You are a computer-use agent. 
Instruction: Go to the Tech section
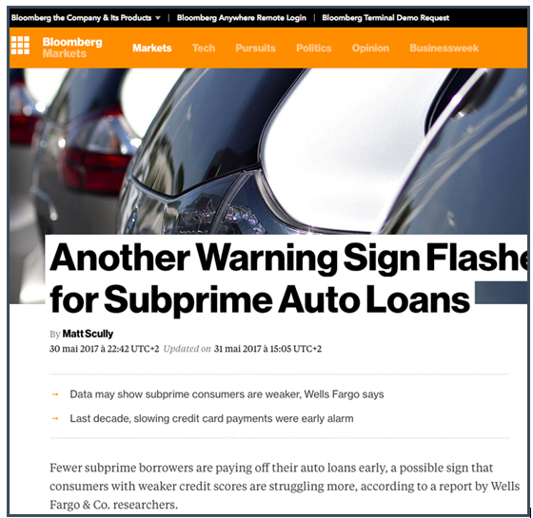tap(204, 48)
